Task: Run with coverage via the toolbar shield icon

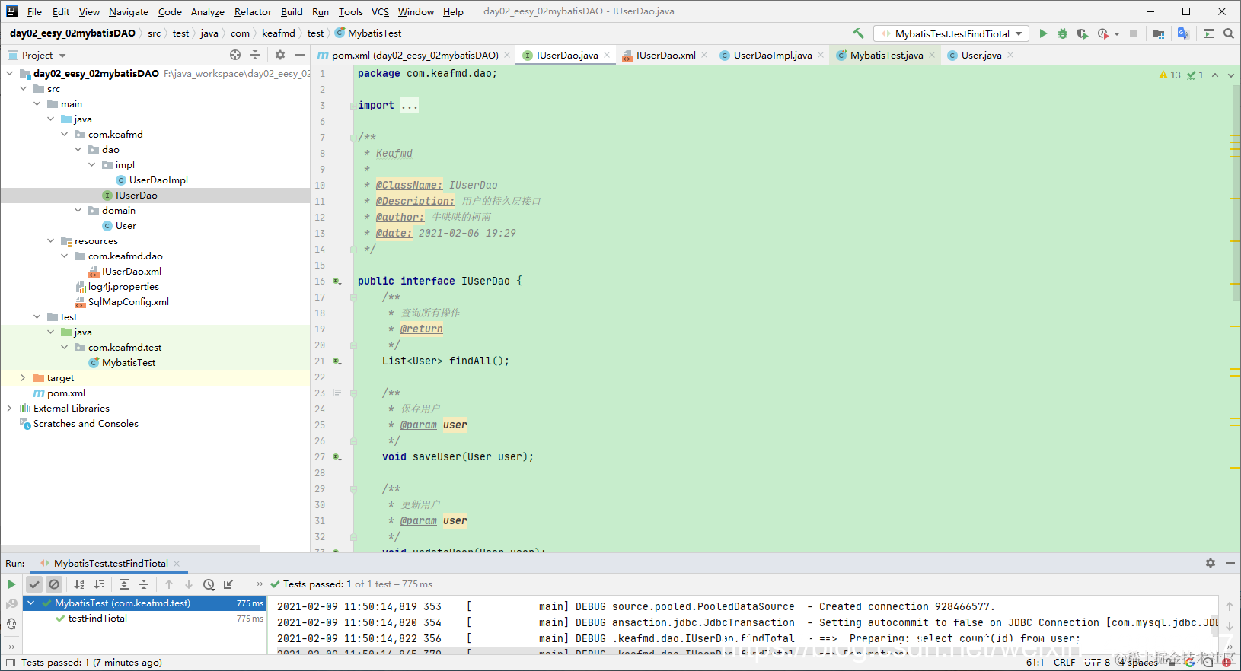Action: coord(1083,33)
